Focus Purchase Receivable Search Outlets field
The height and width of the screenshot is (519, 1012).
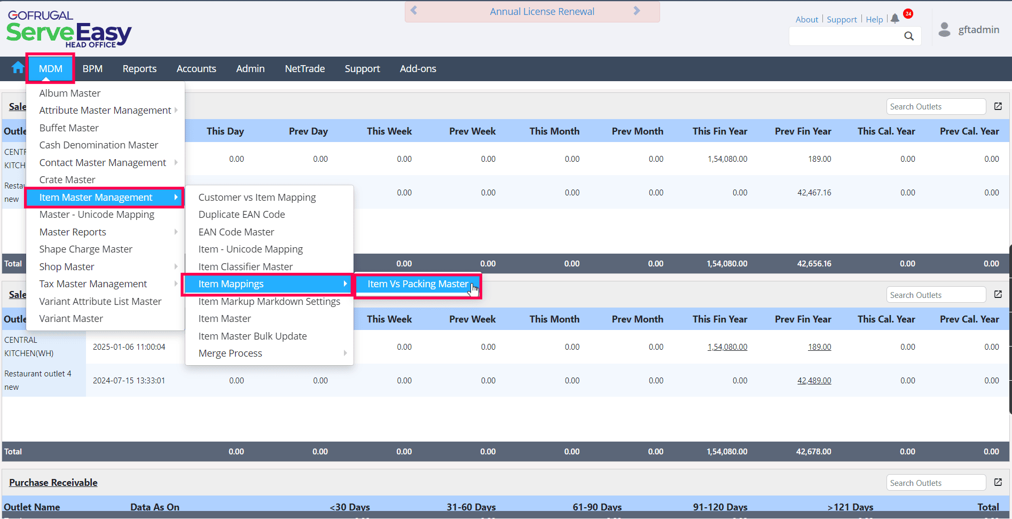[936, 483]
